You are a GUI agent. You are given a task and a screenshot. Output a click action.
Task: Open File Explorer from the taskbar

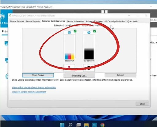86,125
